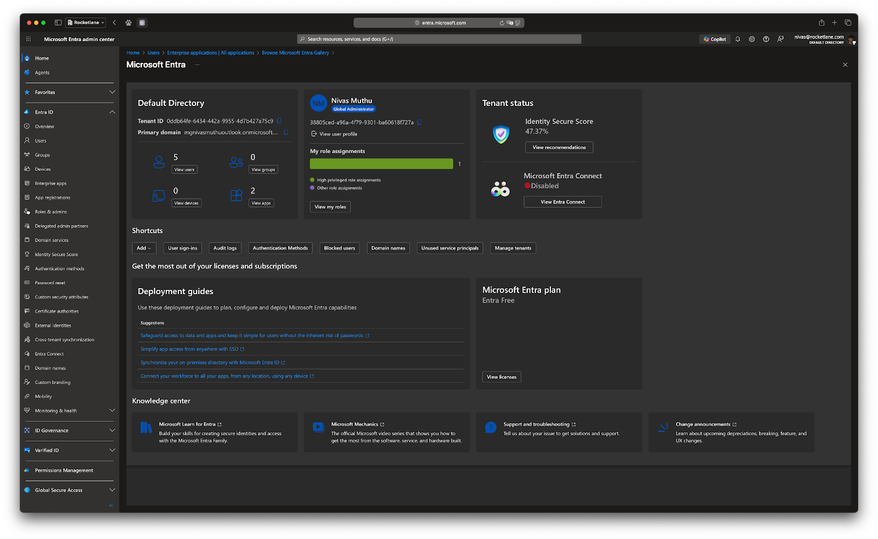Click the green role assignments bar
The height and width of the screenshot is (539, 878).
tap(381, 164)
